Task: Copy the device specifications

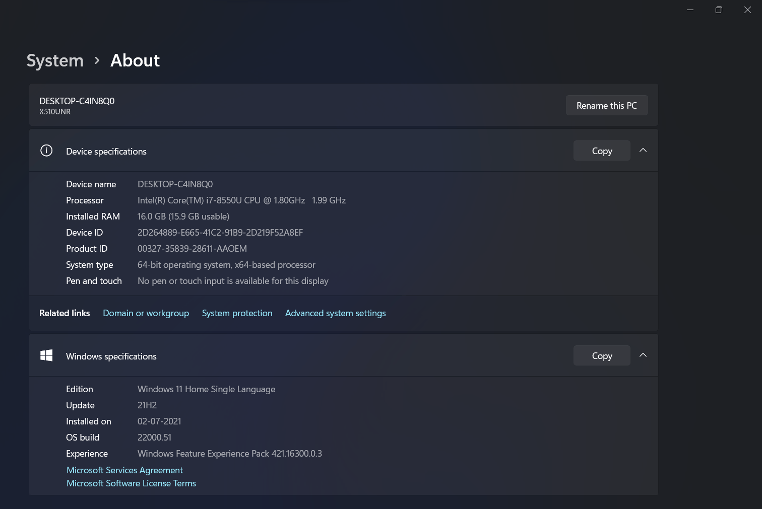Action: pyautogui.click(x=602, y=151)
